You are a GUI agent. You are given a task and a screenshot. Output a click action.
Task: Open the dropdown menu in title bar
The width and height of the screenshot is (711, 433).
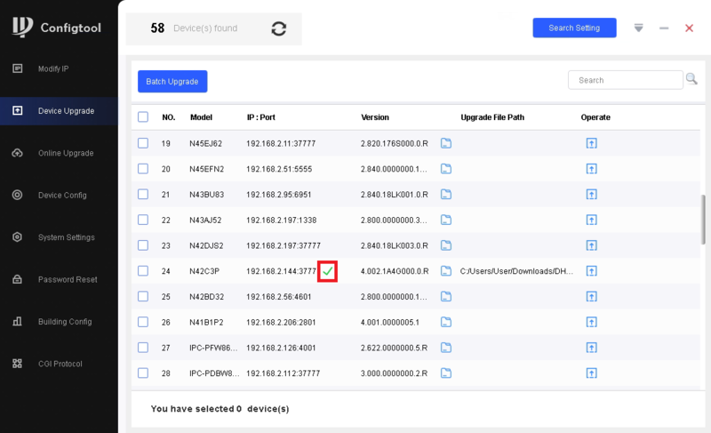(x=638, y=28)
